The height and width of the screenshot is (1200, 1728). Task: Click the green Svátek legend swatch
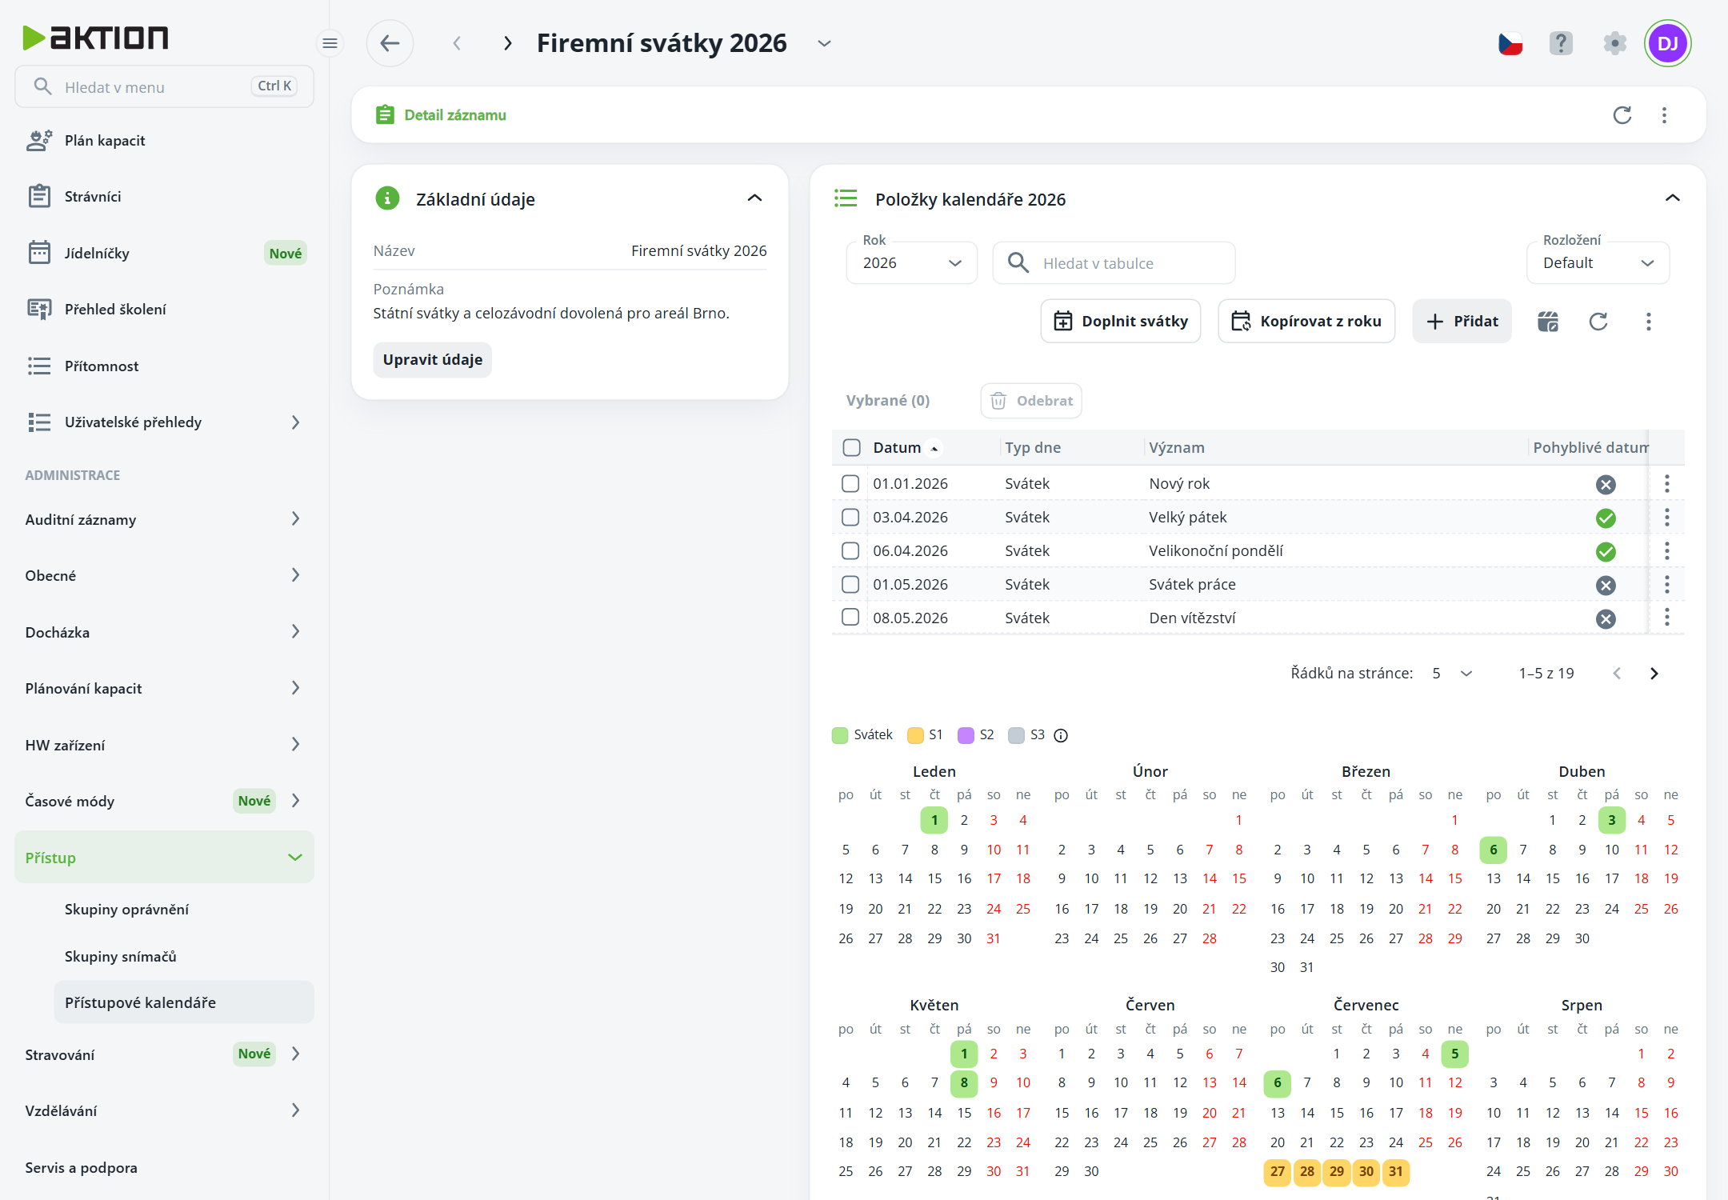coord(839,735)
